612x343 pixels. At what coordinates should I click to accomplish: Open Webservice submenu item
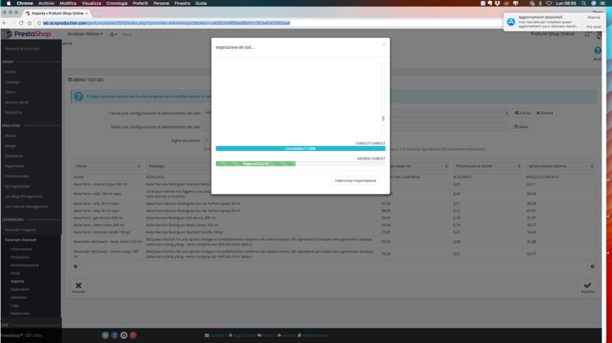(20, 314)
